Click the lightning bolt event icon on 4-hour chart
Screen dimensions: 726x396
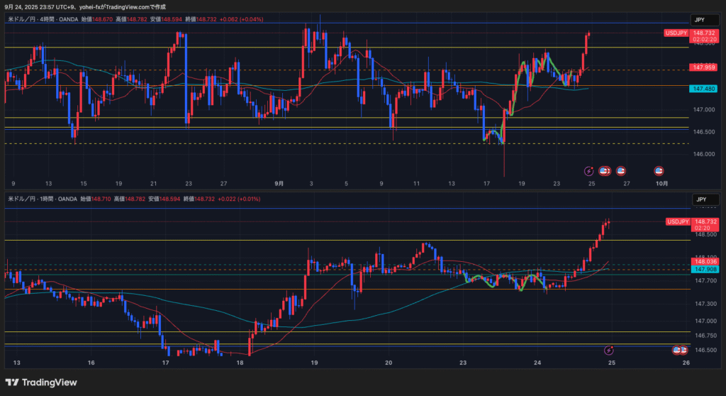pyautogui.click(x=588, y=170)
